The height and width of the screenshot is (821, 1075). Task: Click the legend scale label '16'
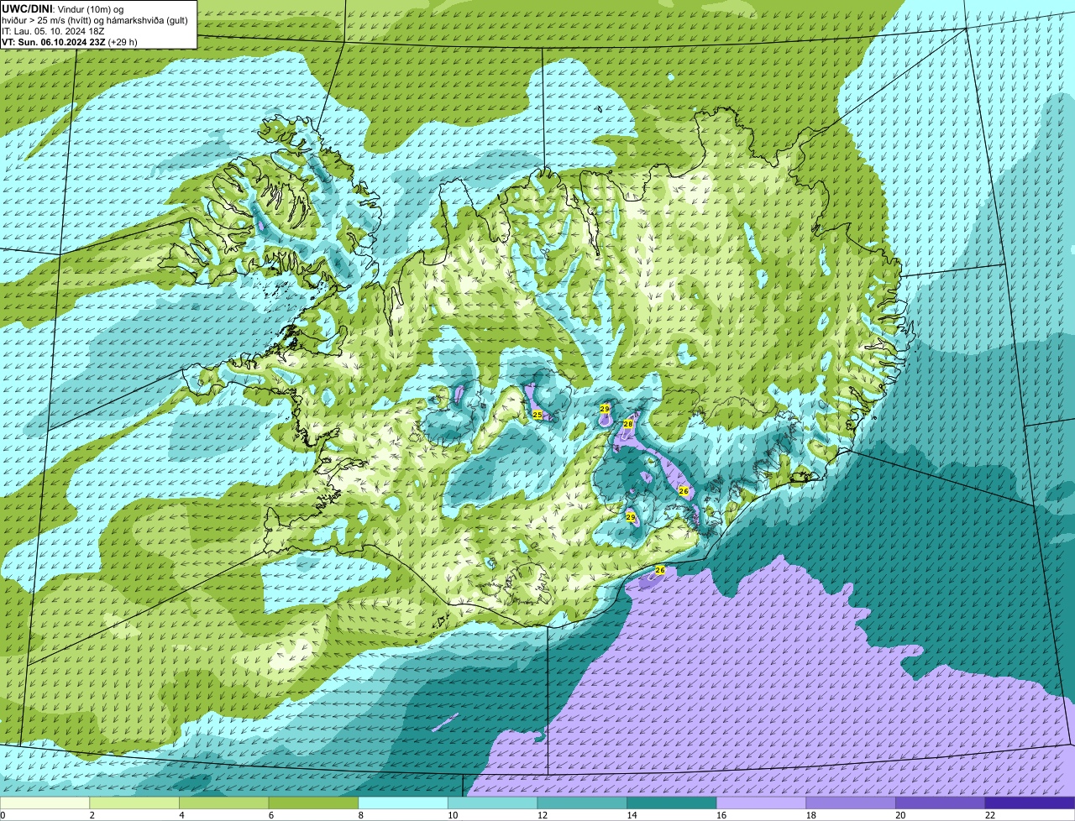(x=721, y=815)
